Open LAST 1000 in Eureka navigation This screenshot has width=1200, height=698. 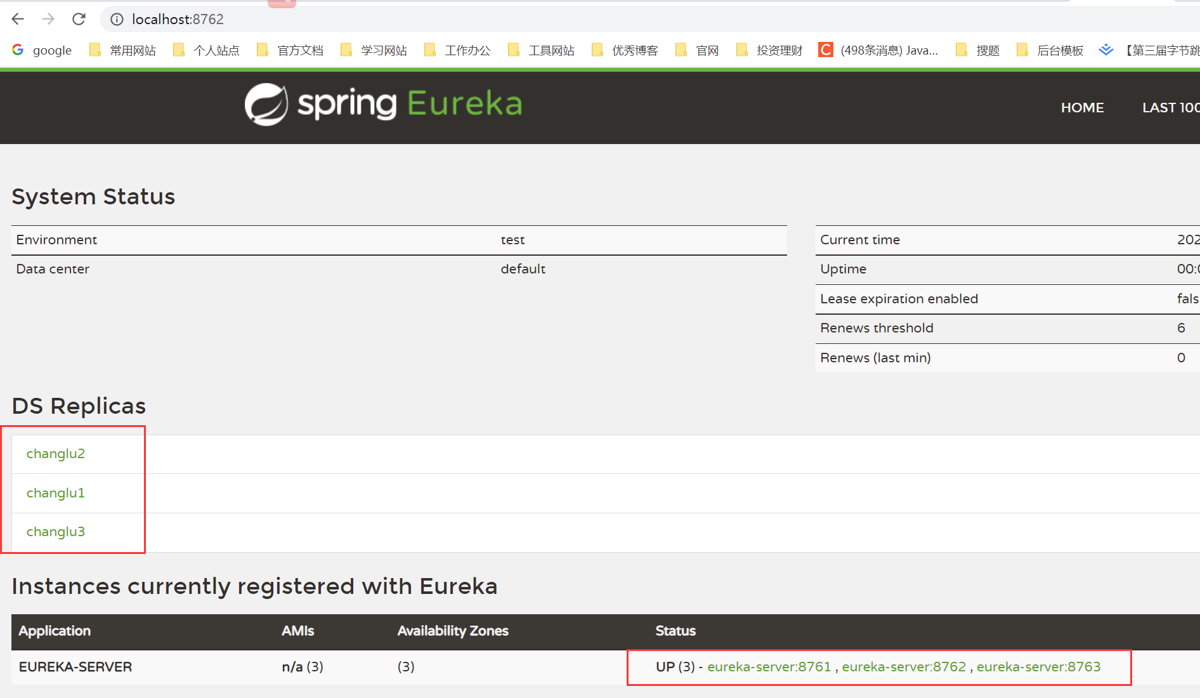(1171, 108)
